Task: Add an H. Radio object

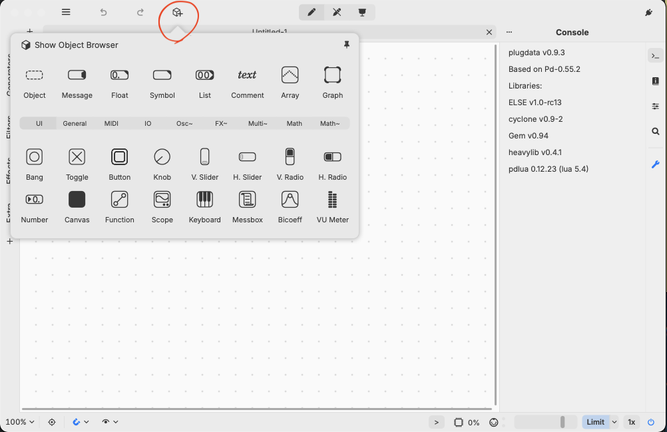Action: tap(332, 164)
